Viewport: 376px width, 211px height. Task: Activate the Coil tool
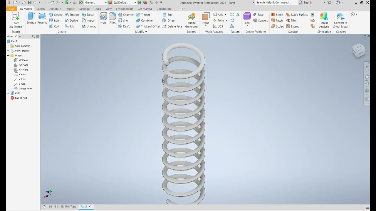click(54, 26)
